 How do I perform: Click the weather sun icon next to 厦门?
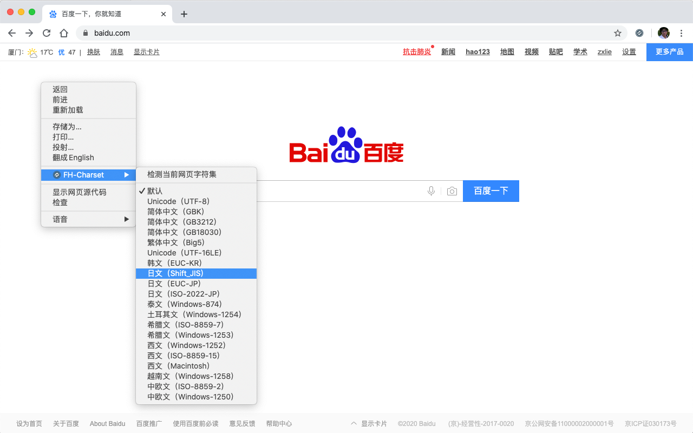(x=32, y=52)
